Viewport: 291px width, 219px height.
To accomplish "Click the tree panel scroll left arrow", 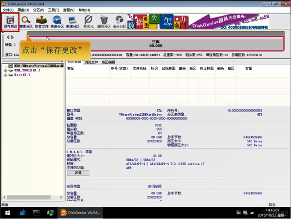I will coord(5,197).
